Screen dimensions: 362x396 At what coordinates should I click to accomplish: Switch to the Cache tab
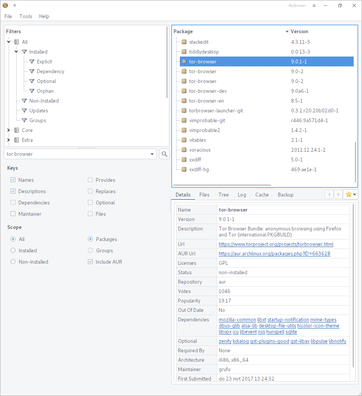262,195
